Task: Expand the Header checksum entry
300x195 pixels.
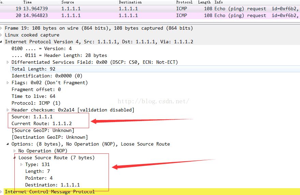Action: tap(8, 110)
